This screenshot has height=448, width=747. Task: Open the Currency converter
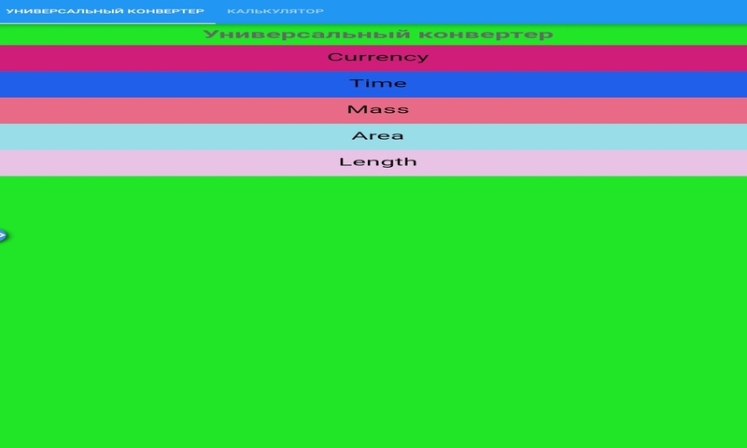pyautogui.click(x=373, y=58)
